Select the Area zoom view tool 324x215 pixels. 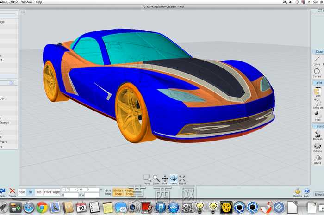point(147,179)
